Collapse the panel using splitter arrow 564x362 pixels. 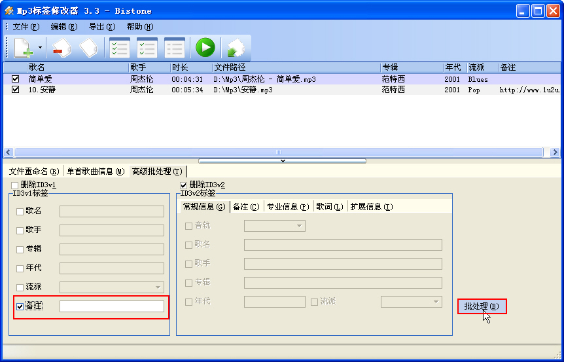282,160
